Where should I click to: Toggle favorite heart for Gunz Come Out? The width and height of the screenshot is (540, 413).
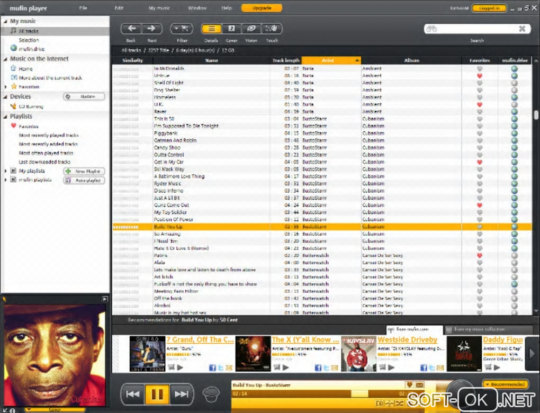(x=480, y=205)
